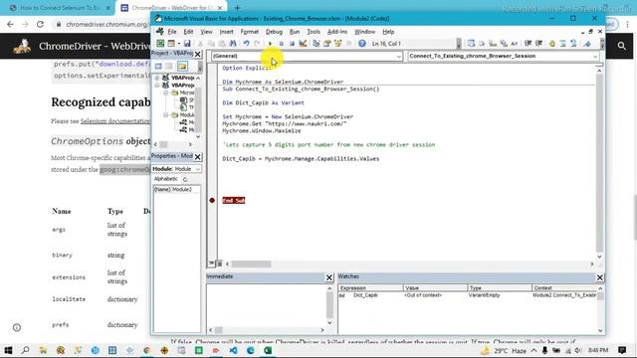Click the (Name) Module2 property row
The height and width of the screenshot is (358, 637).
coord(176,190)
